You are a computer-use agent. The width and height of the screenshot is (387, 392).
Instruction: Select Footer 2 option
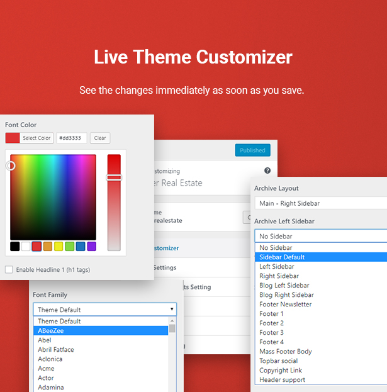click(x=321, y=323)
